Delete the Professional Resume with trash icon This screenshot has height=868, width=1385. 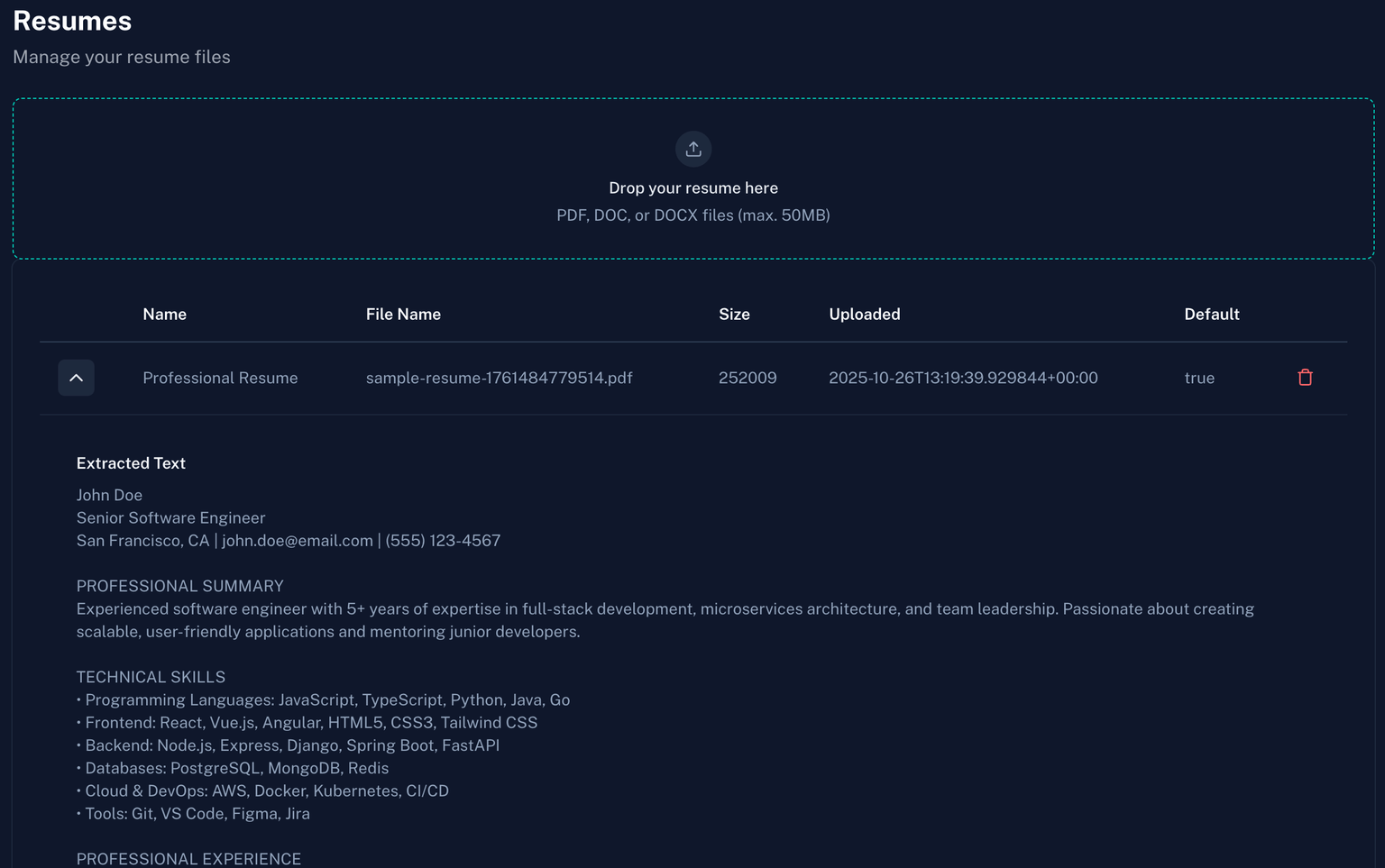pyautogui.click(x=1304, y=378)
